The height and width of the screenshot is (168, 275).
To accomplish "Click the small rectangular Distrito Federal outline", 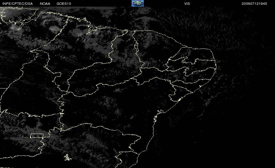I will point(37,136).
